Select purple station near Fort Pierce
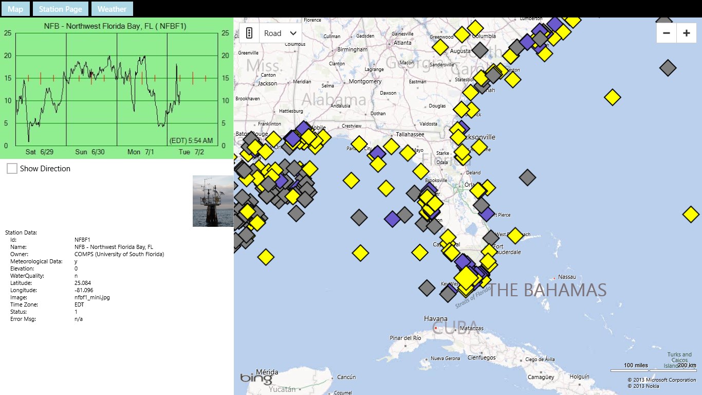The image size is (702, 395). click(x=486, y=213)
